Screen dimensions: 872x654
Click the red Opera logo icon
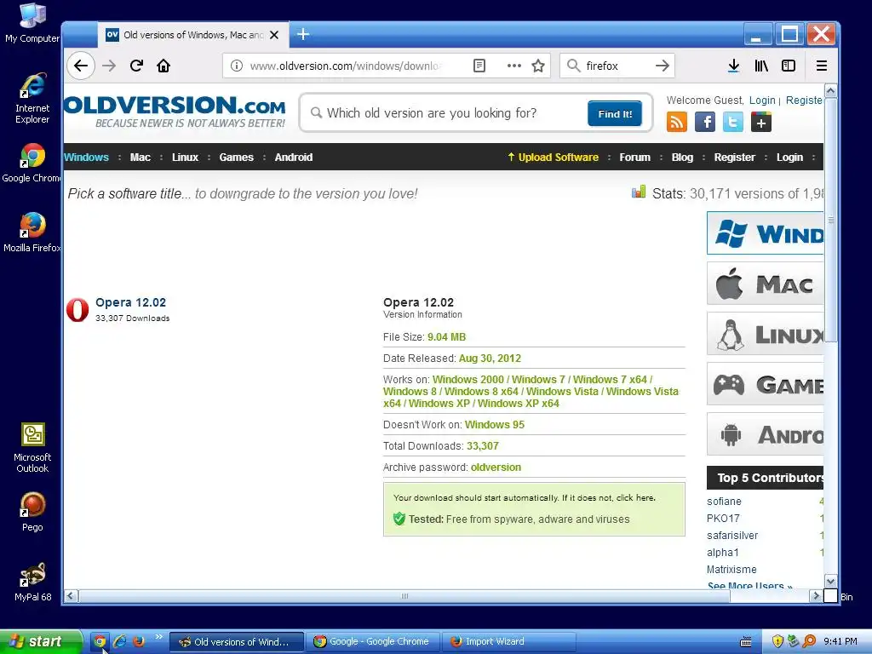coord(77,310)
